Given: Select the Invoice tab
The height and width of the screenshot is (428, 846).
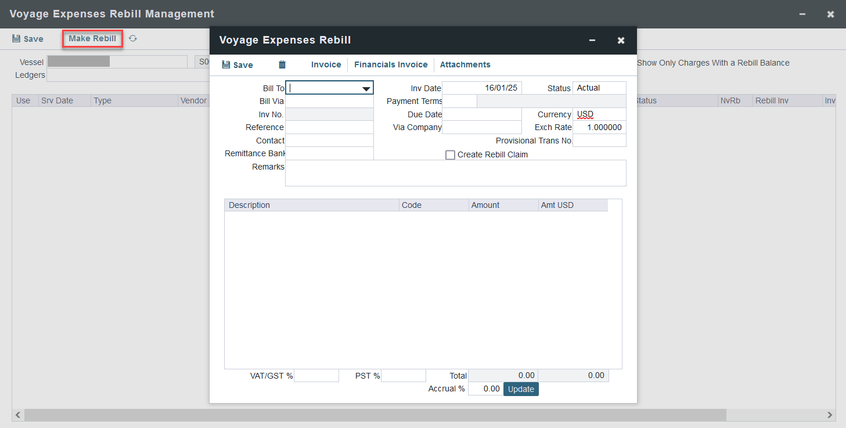Looking at the screenshot, I should tap(326, 64).
